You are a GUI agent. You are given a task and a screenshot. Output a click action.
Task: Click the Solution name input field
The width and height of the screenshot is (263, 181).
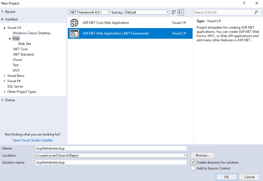pos(111,162)
